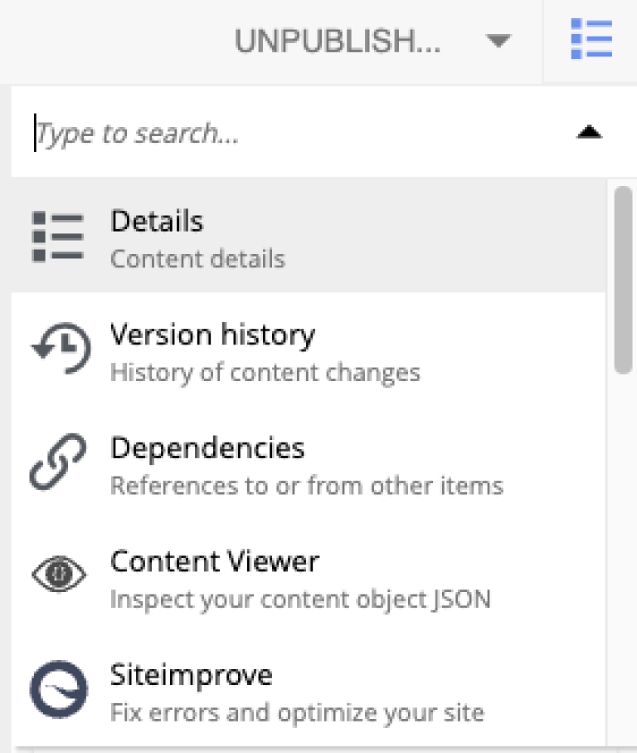Click the eye icon with info symbol
The height and width of the screenshot is (753, 637).
click(56, 575)
